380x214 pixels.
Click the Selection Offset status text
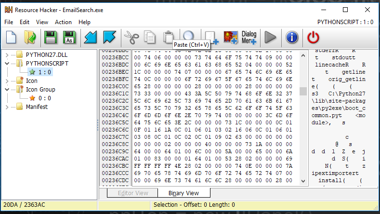point(194,205)
